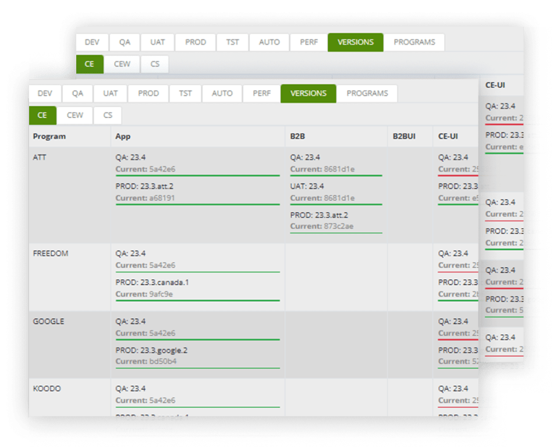
Task: Select the GOOGLE program row label
Action: 49,322
